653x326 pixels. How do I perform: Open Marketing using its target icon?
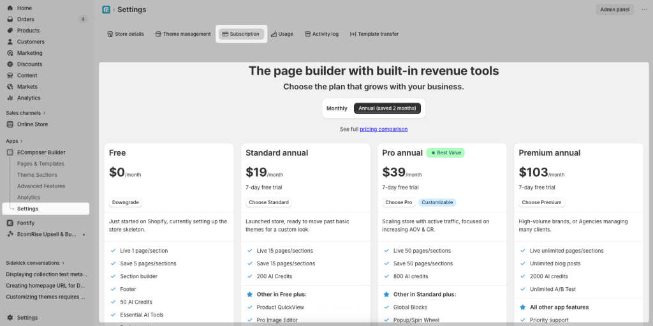pos(10,53)
